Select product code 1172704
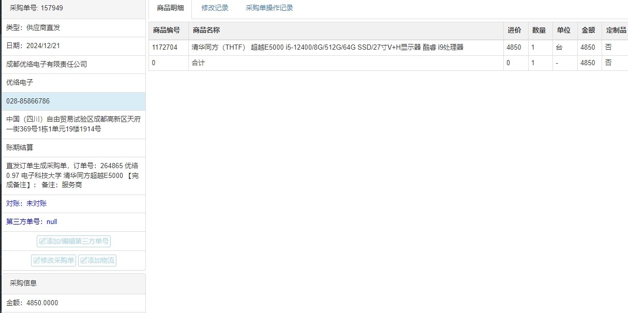 click(x=169, y=48)
